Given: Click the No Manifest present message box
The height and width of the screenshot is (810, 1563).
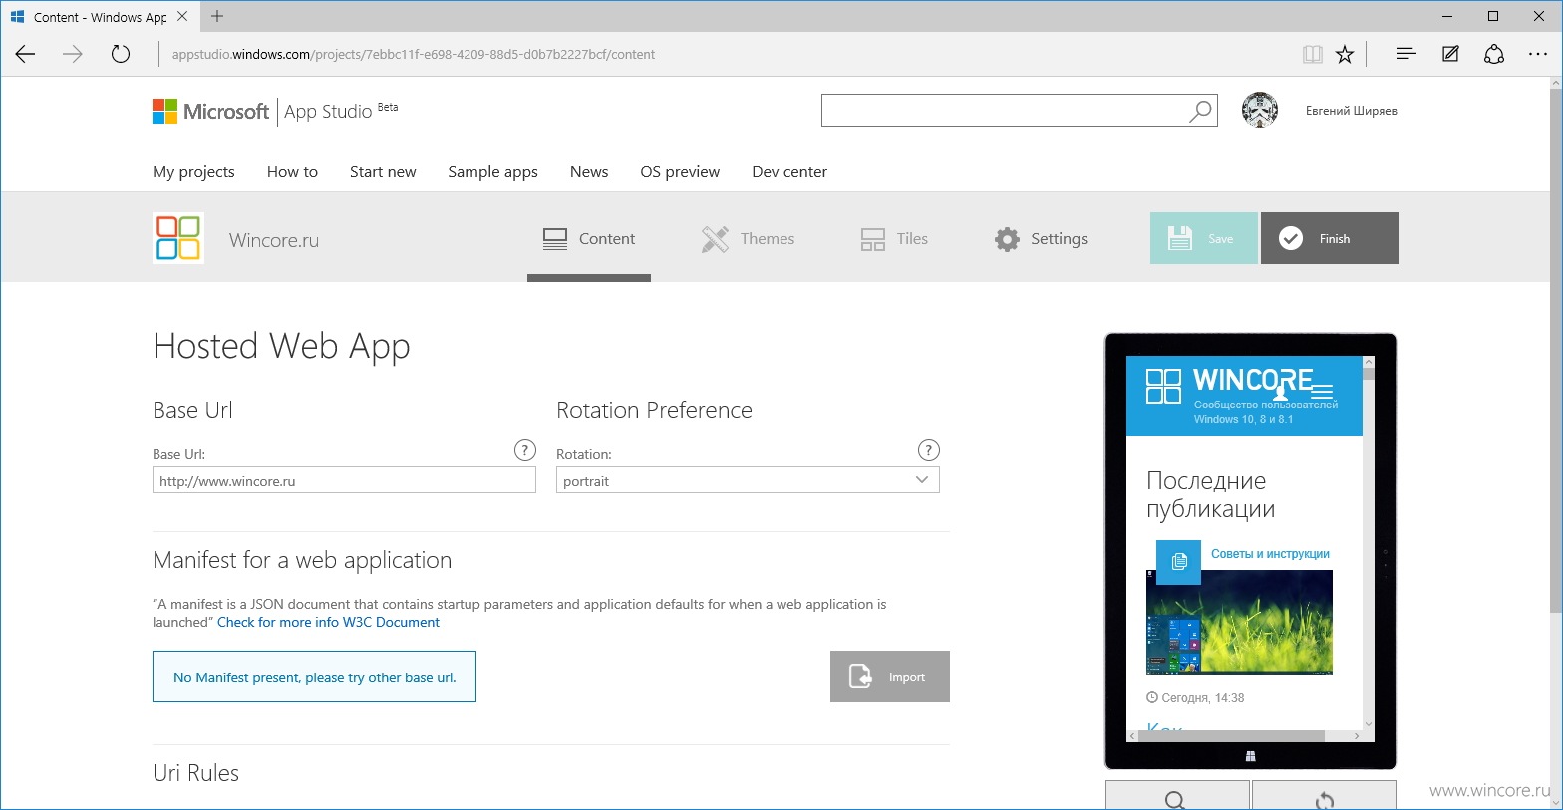Looking at the screenshot, I should [314, 676].
